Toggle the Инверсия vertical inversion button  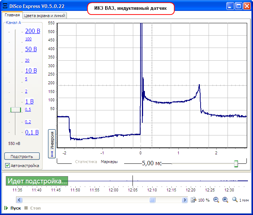click(52, 144)
